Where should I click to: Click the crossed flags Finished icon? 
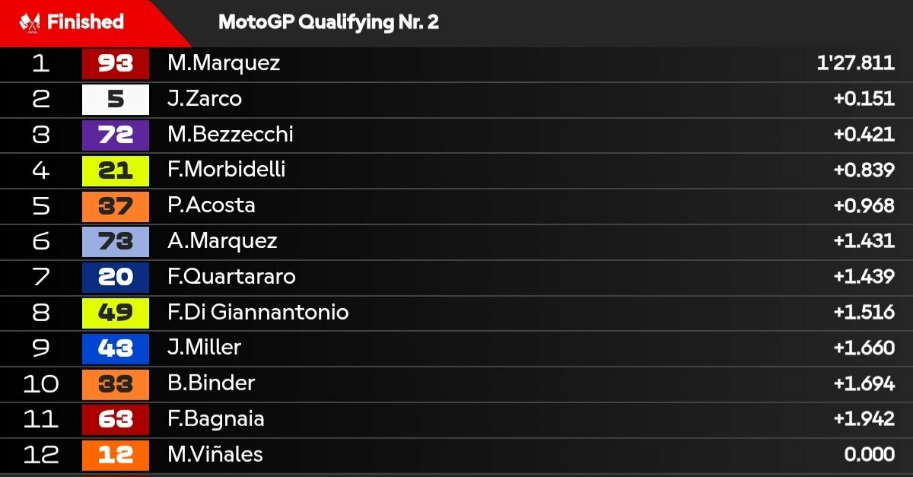[x=30, y=22]
